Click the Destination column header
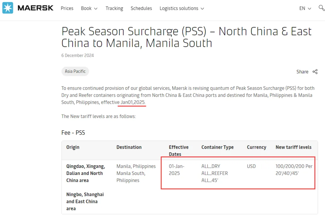Image resolution: width=325 pixels, height=219 pixels. coord(129,147)
